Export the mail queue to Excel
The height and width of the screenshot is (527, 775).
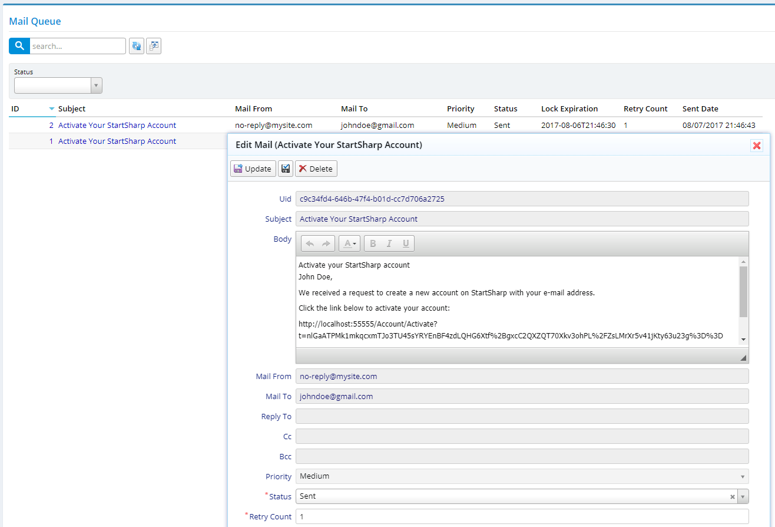click(153, 45)
